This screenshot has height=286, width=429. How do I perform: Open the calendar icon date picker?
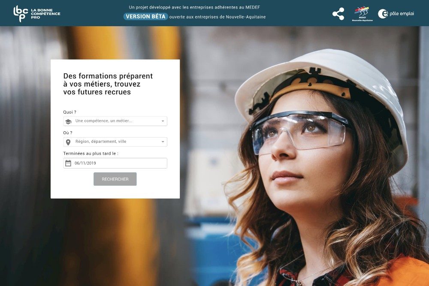pyautogui.click(x=68, y=163)
